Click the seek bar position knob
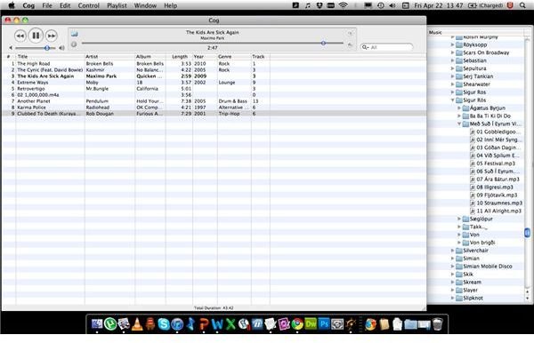Screen dimensions: 534x343 tap(323, 44)
